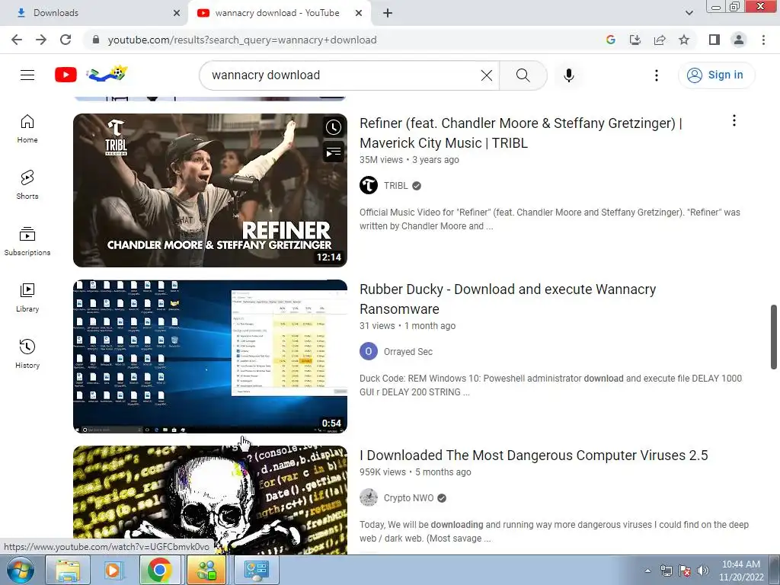Image resolution: width=780 pixels, height=585 pixels.
Task: Visit the TRIBL channel name
Action: point(395,186)
